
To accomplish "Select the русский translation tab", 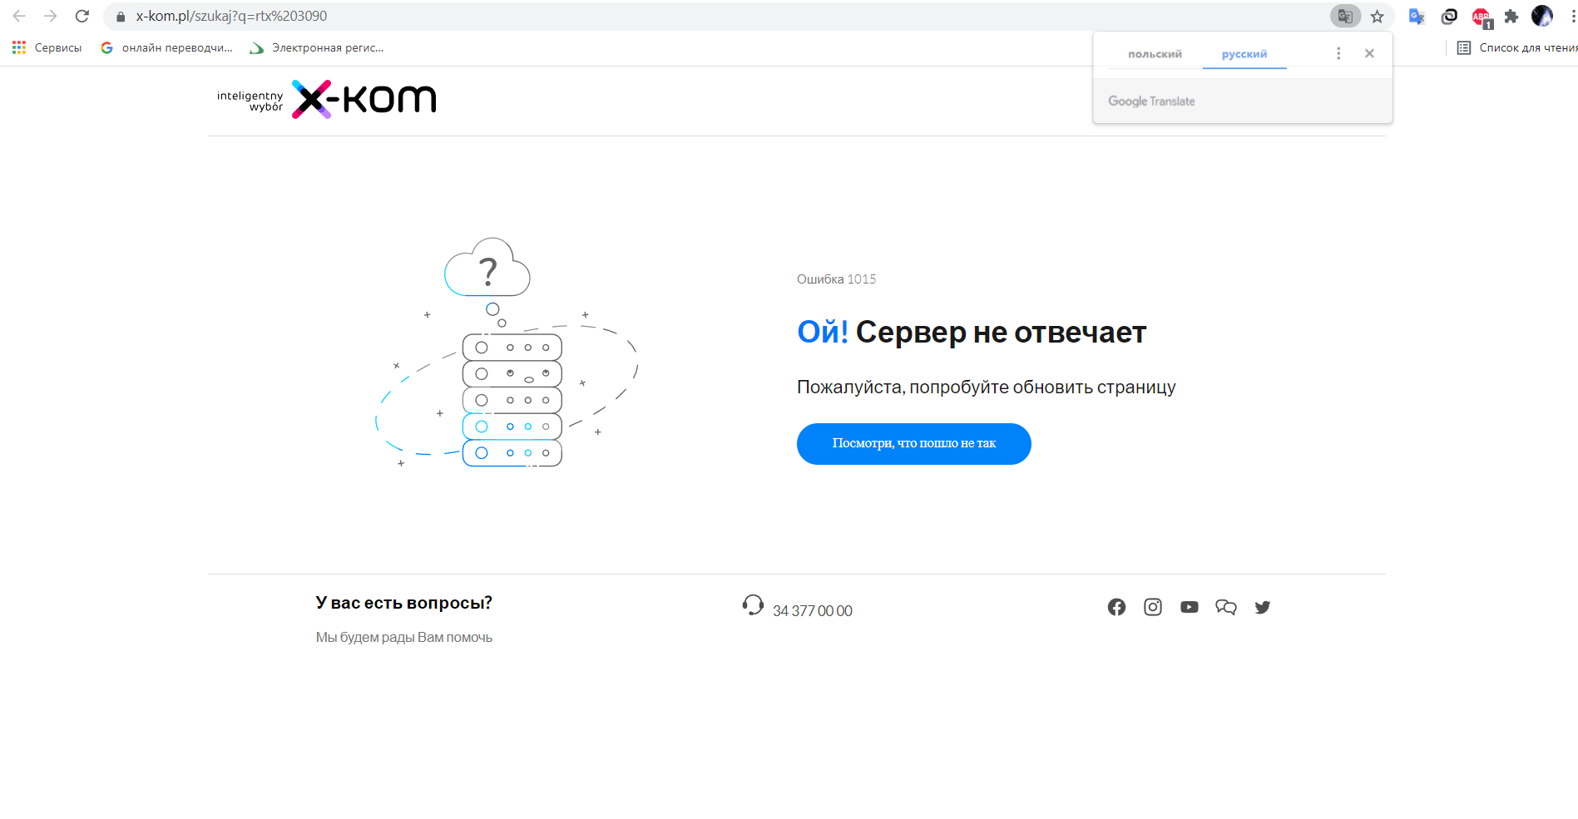I will pyautogui.click(x=1244, y=54).
